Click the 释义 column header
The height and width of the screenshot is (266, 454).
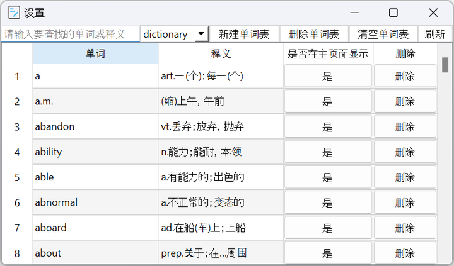click(x=221, y=54)
